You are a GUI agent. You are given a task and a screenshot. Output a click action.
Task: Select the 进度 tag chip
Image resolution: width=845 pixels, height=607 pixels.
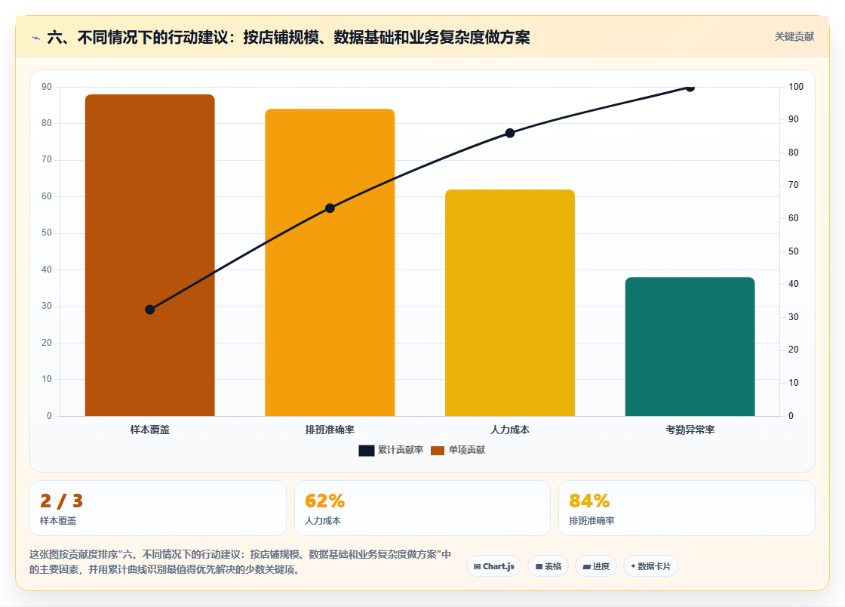pos(596,566)
